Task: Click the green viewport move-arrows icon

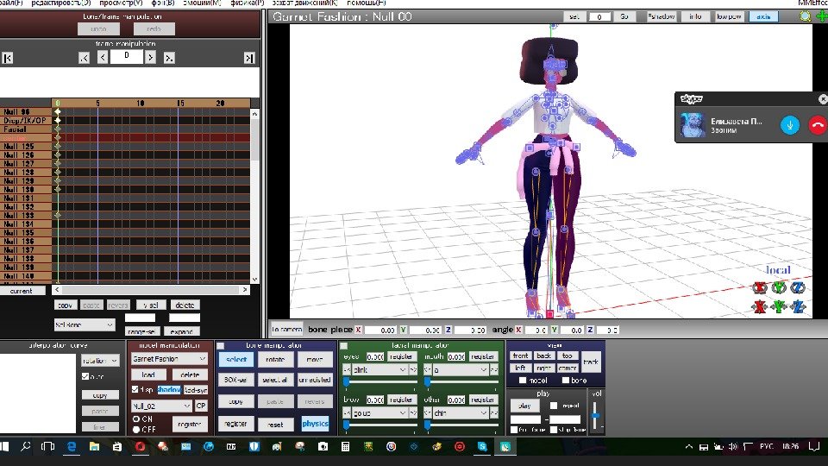Action: [x=821, y=16]
